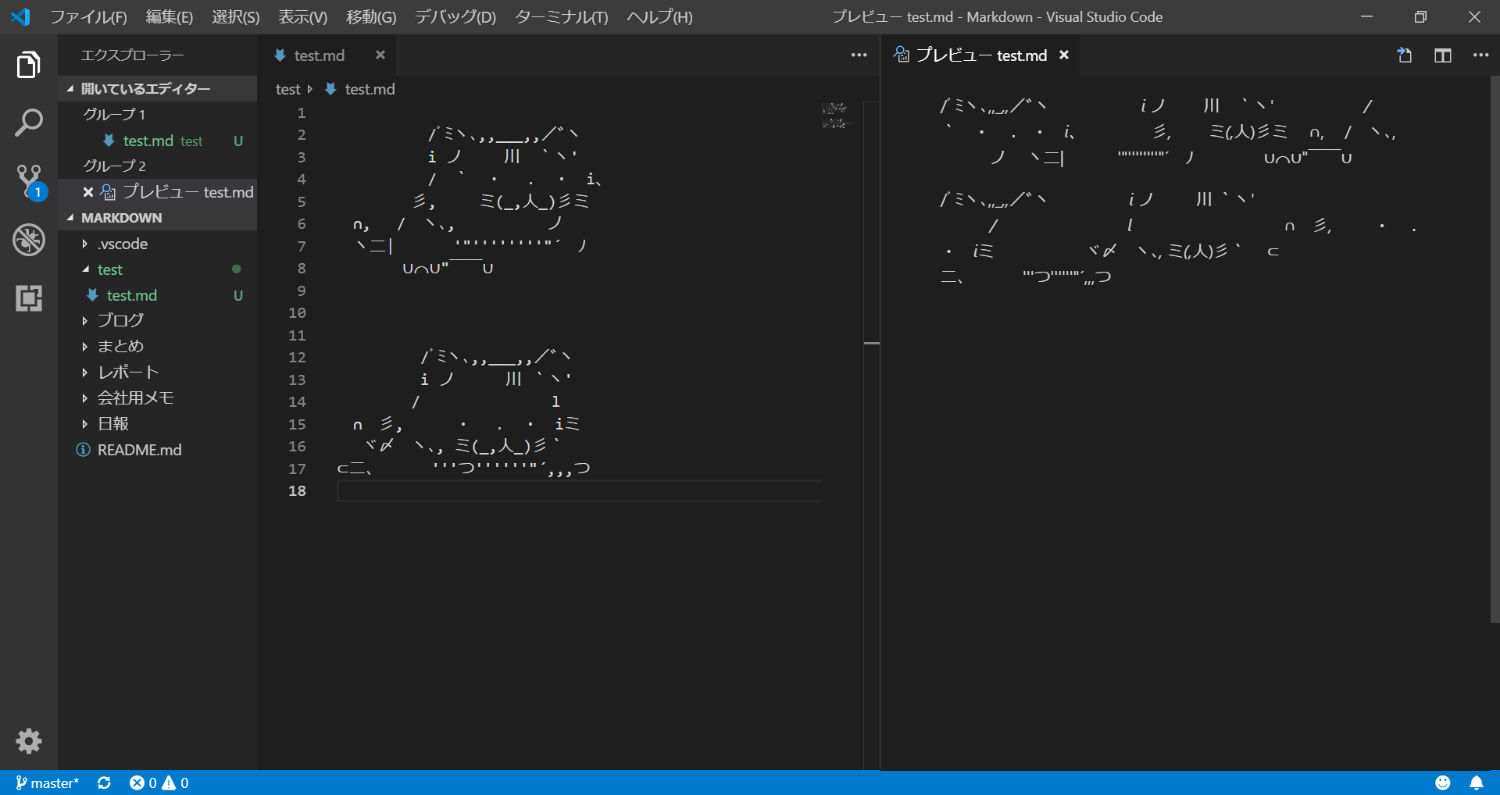Close the test.md editor tab
The image size is (1500, 795).
click(x=380, y=55)
